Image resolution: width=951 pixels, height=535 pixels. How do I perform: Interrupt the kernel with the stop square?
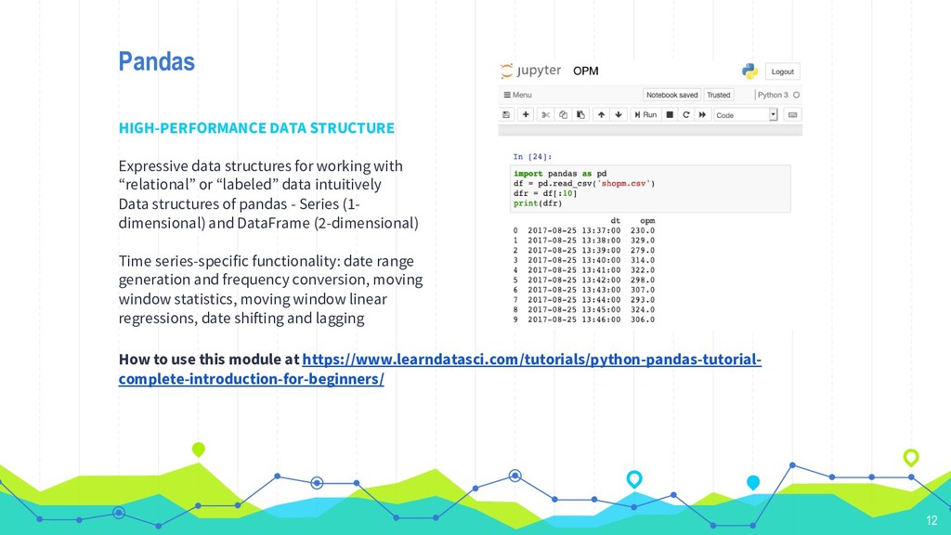point(670,114)
